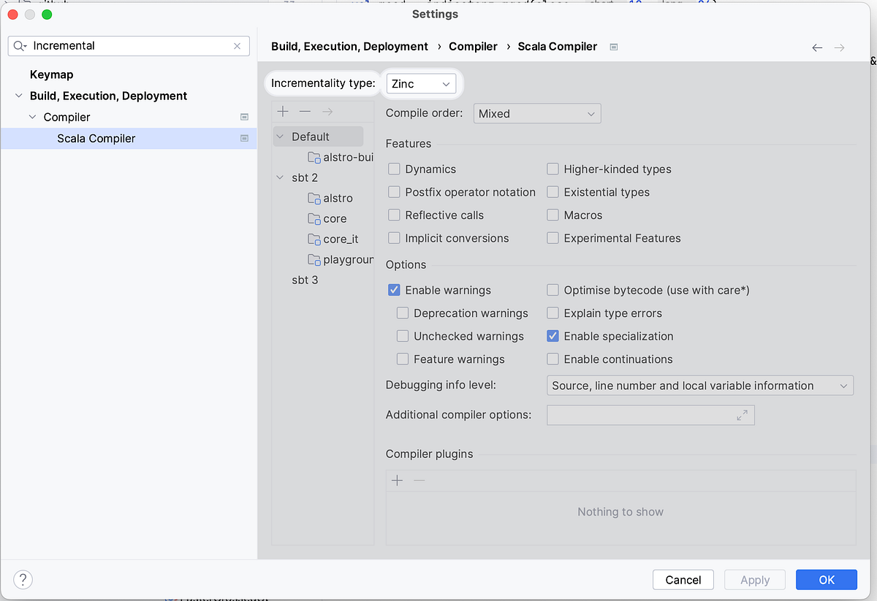The height and width of the screenshot is (601, 877).
Task: Uncheck Enable warnings
Action: (394, 290)
